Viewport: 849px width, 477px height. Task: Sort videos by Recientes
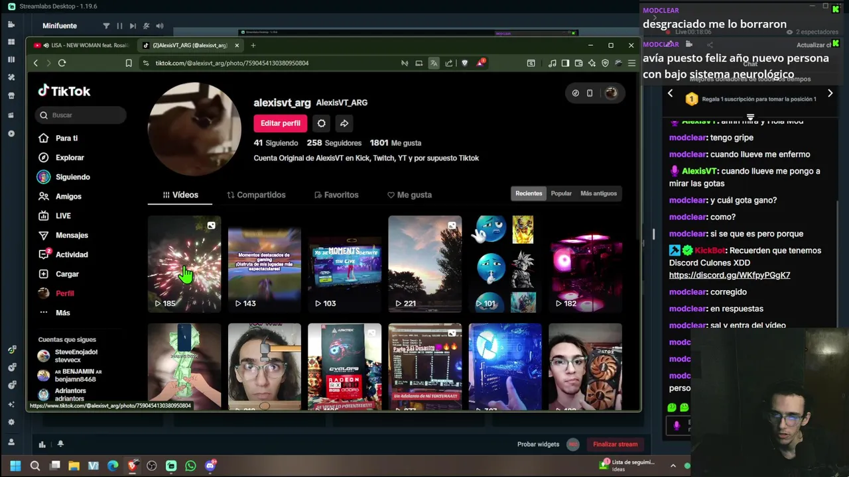point(529,193)
